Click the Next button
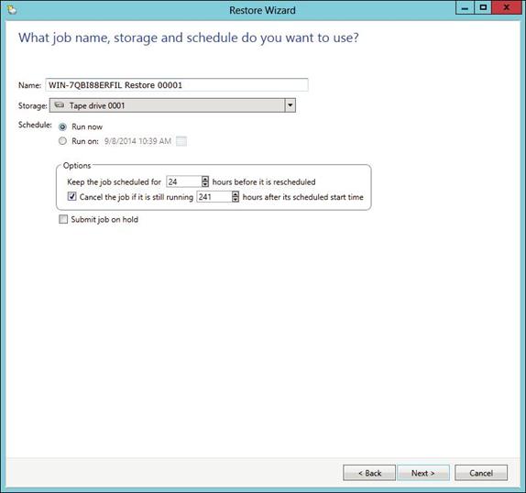Viewport: 526px width, 493px height. click(423, 473)
